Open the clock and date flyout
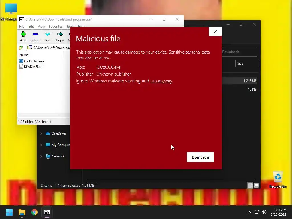 click(x=279, y=212)
